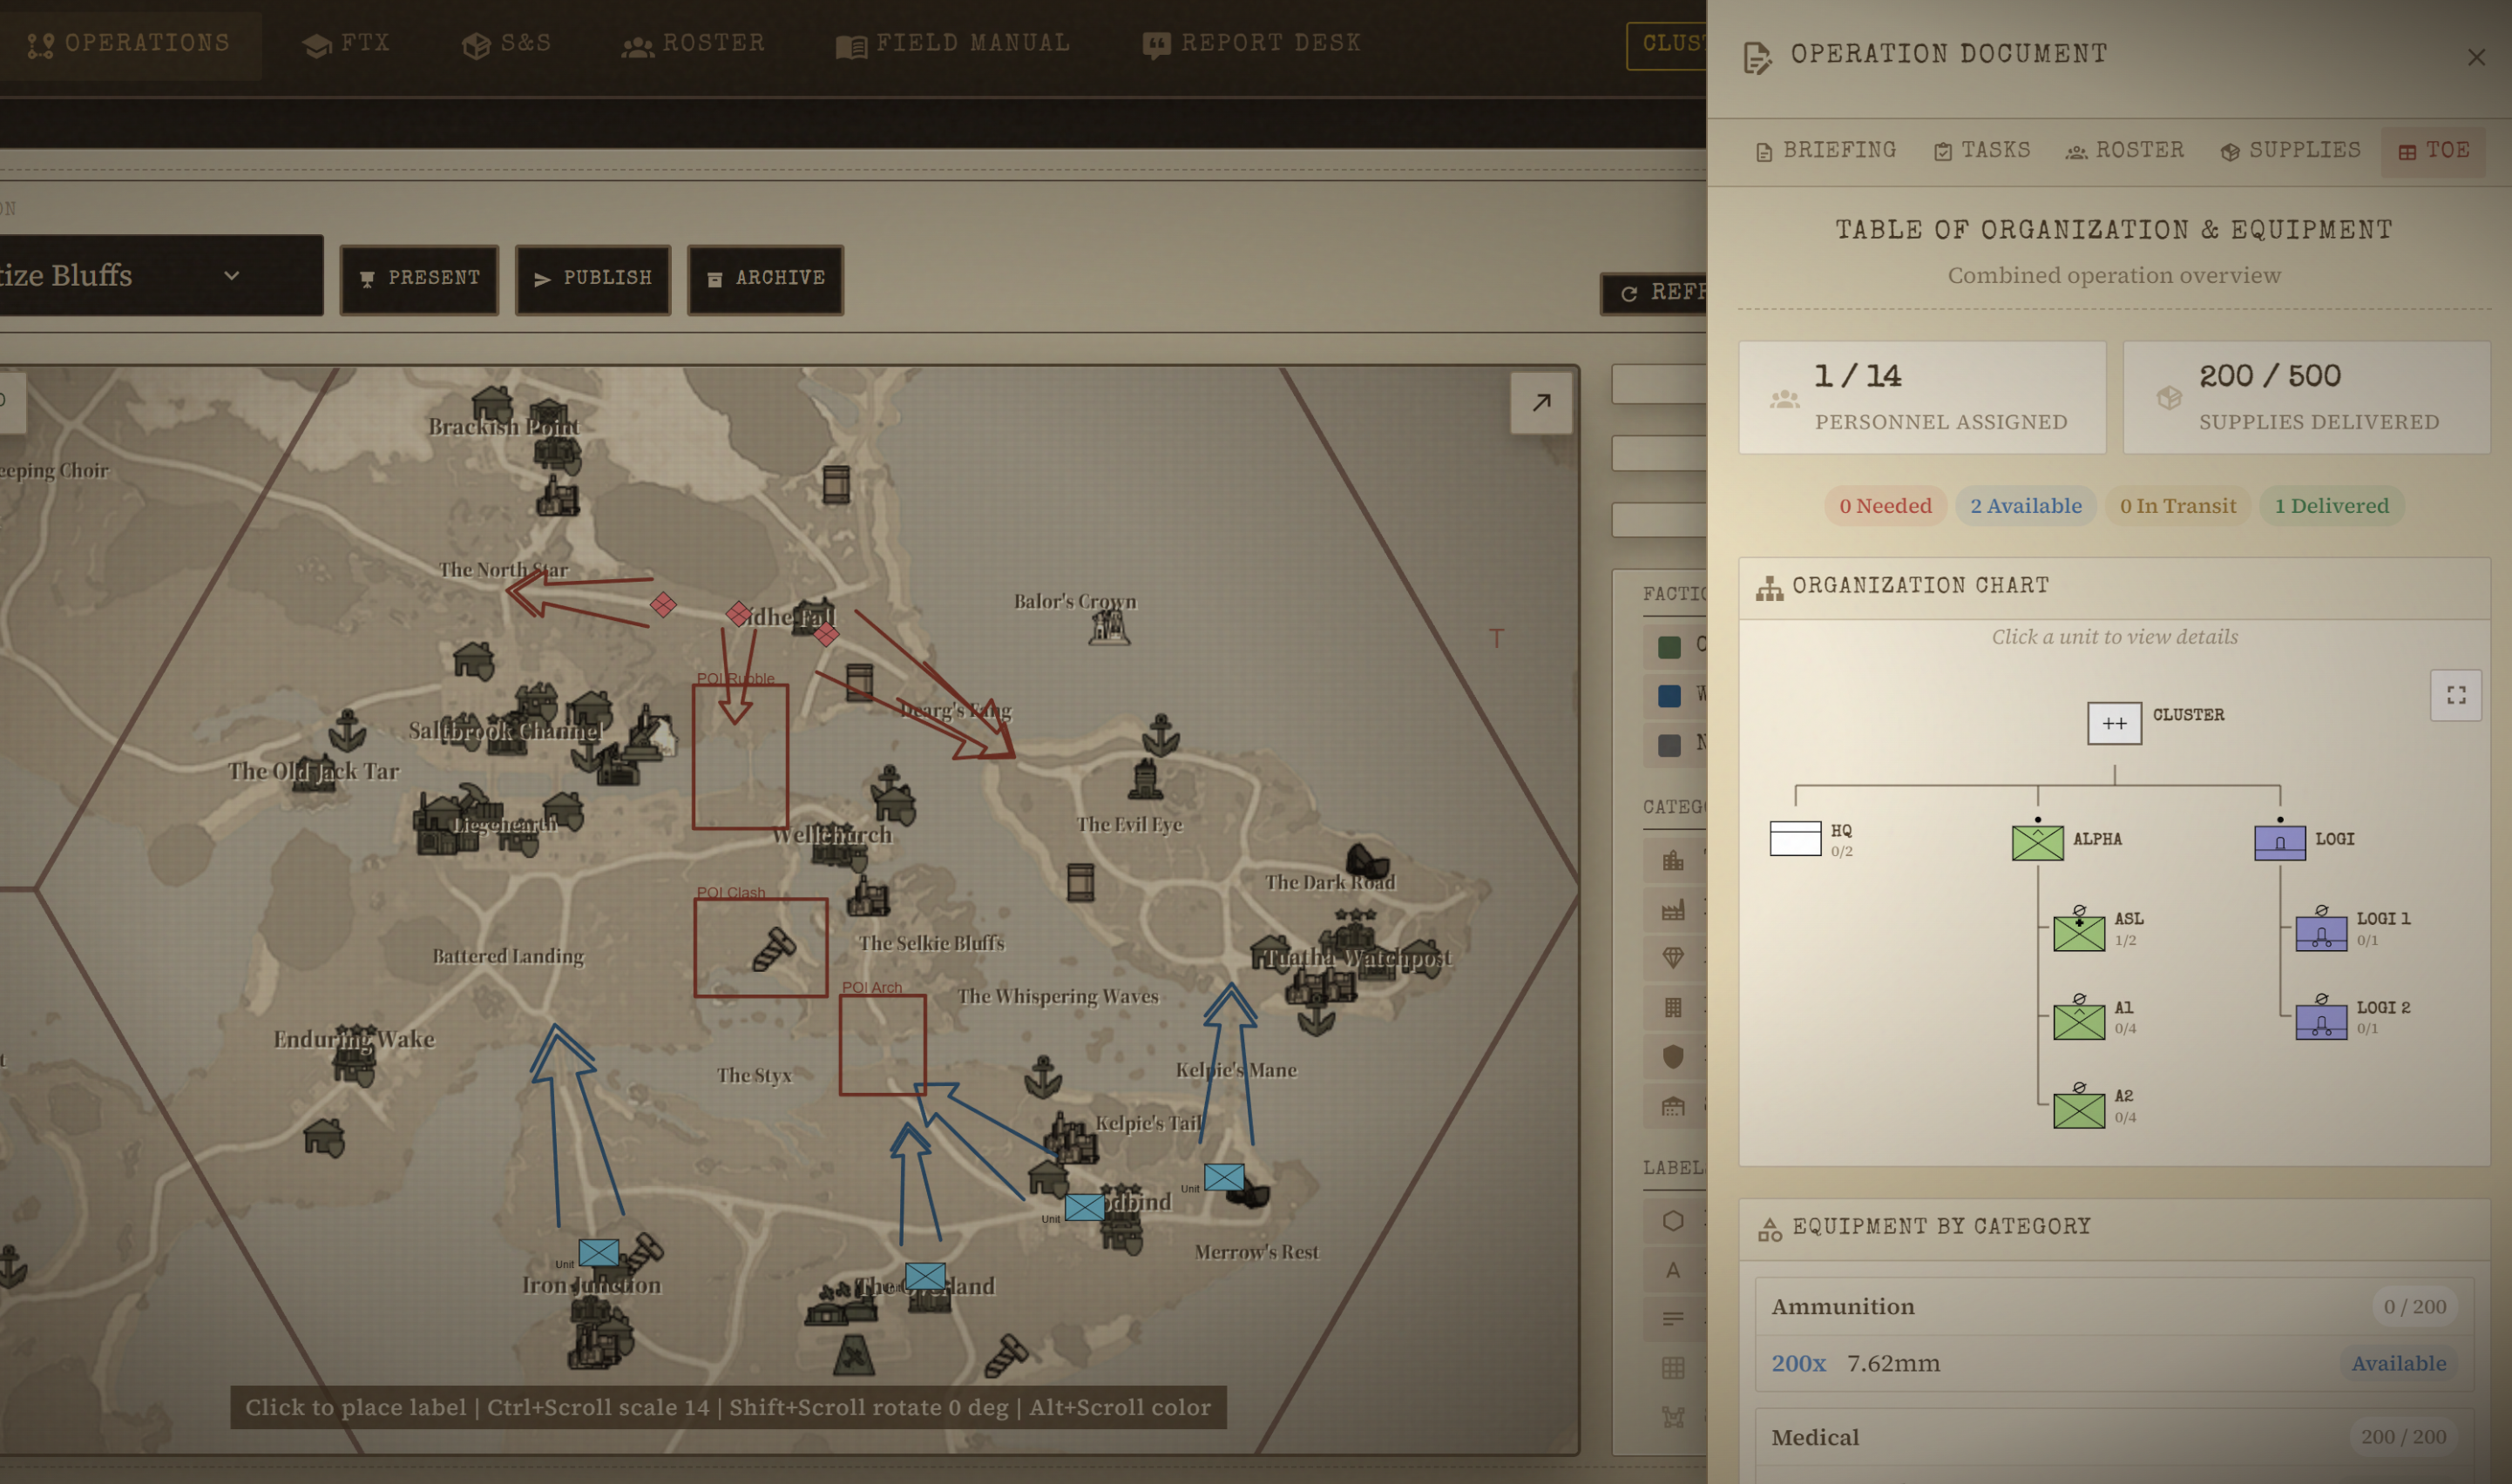The image size is (2512, 1484).
Task: Go to FTX in the top navigation
Action: click(x=346, y=44)
